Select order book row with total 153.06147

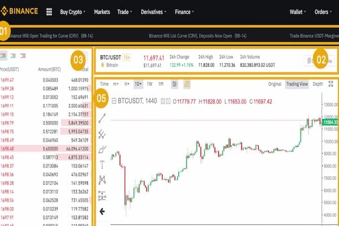(45, 166)
